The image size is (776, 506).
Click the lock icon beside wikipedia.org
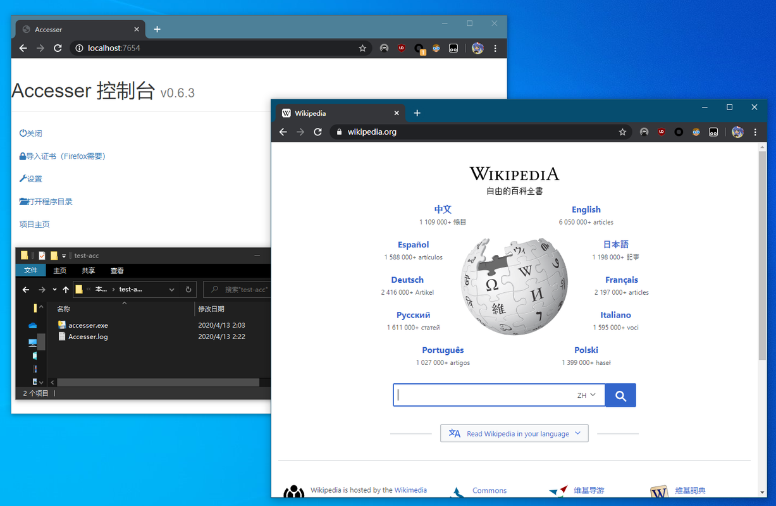tap(339, 132)
